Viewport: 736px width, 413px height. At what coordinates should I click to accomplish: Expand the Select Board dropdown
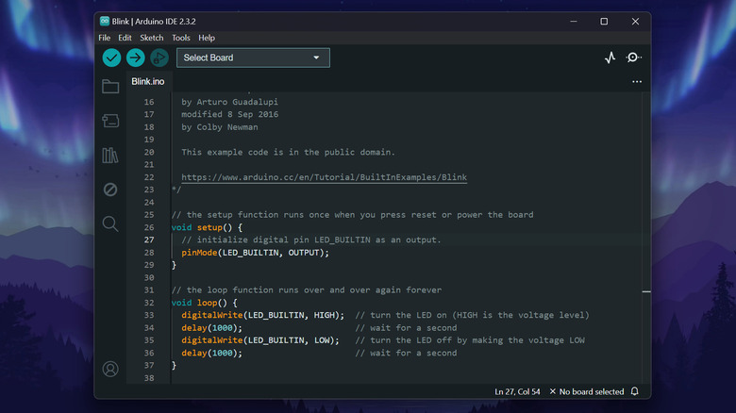253,58
